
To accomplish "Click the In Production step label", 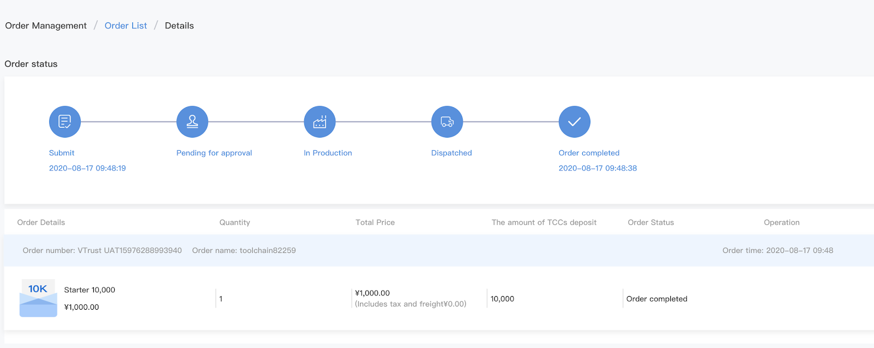I will tap(328, 153).
